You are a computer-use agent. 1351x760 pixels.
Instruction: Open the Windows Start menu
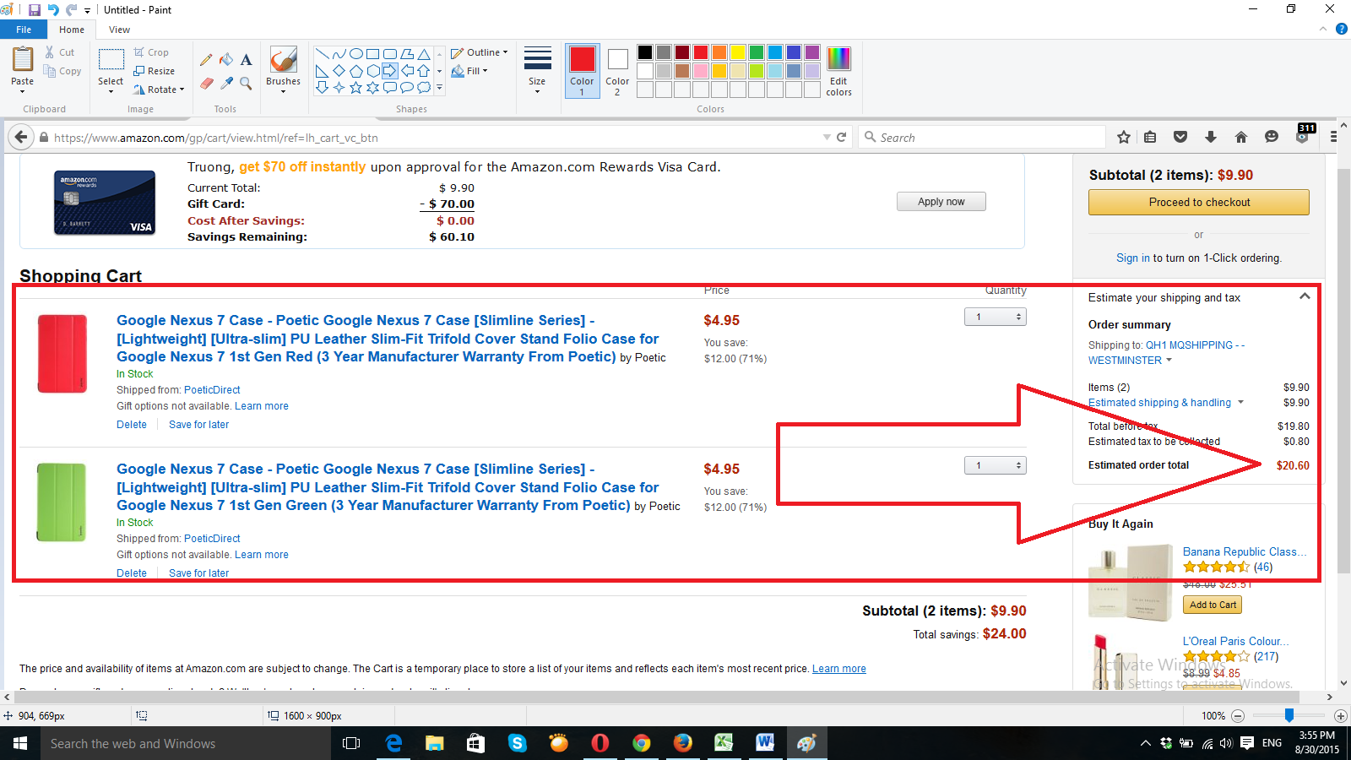click(20, 743)
